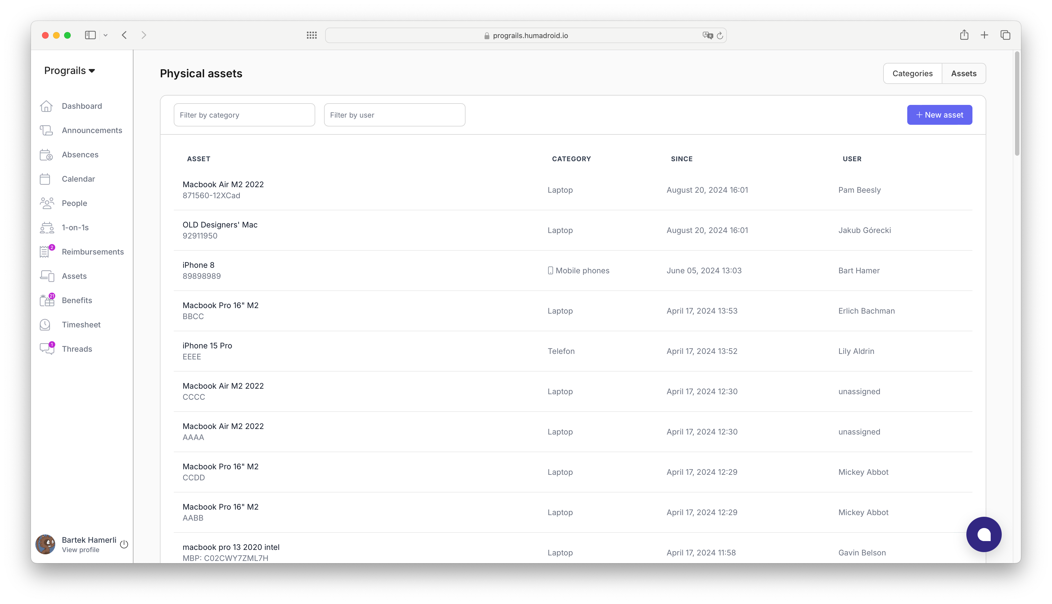
Task: Open 1-on-1s section icon
Action: point(47,227)
